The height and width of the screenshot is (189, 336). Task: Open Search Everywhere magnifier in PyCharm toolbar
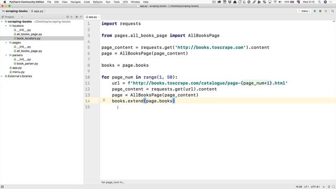point(332,11)
